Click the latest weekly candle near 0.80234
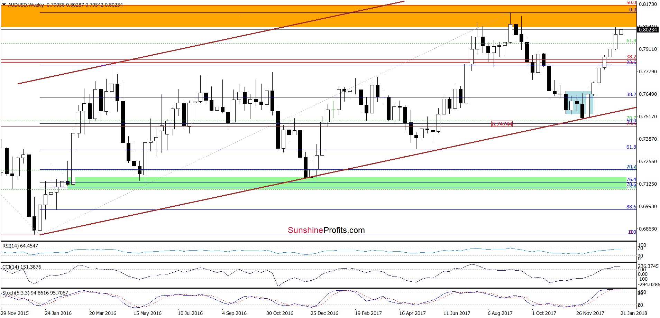This screenshot has height=318, width=660. pyautogui.click(x=621, y=32)
